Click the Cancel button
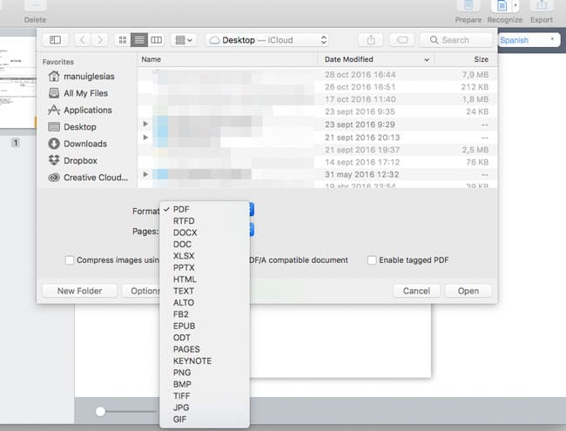Viewport: 566px width, 431px height. pos(417,291)
